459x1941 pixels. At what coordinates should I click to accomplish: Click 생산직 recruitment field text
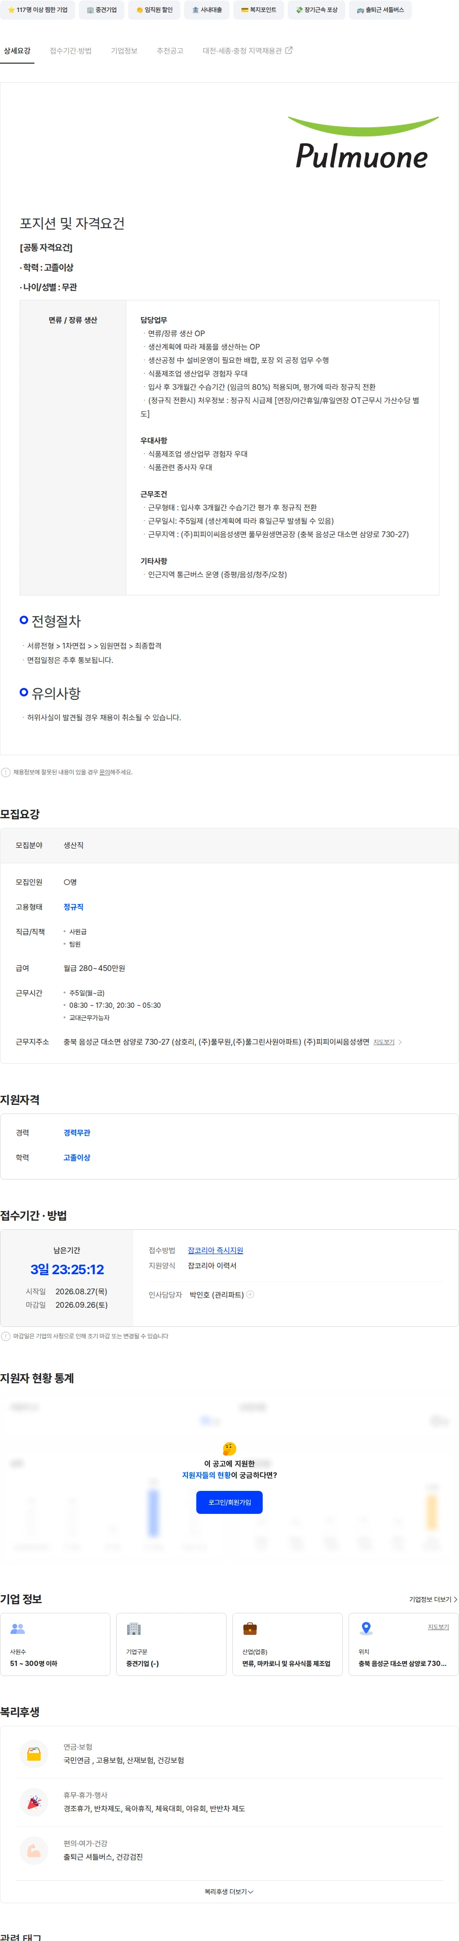click(x=73, y=845)
